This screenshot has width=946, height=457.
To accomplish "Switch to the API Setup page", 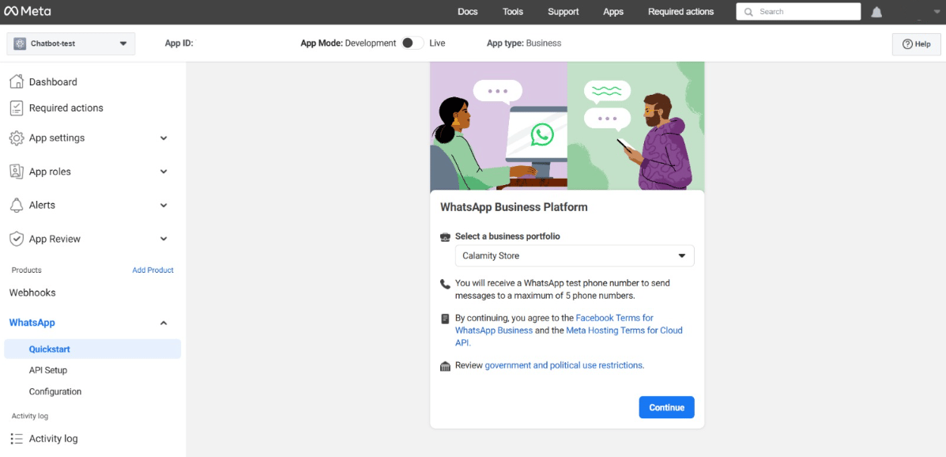I will pos(47,369).
